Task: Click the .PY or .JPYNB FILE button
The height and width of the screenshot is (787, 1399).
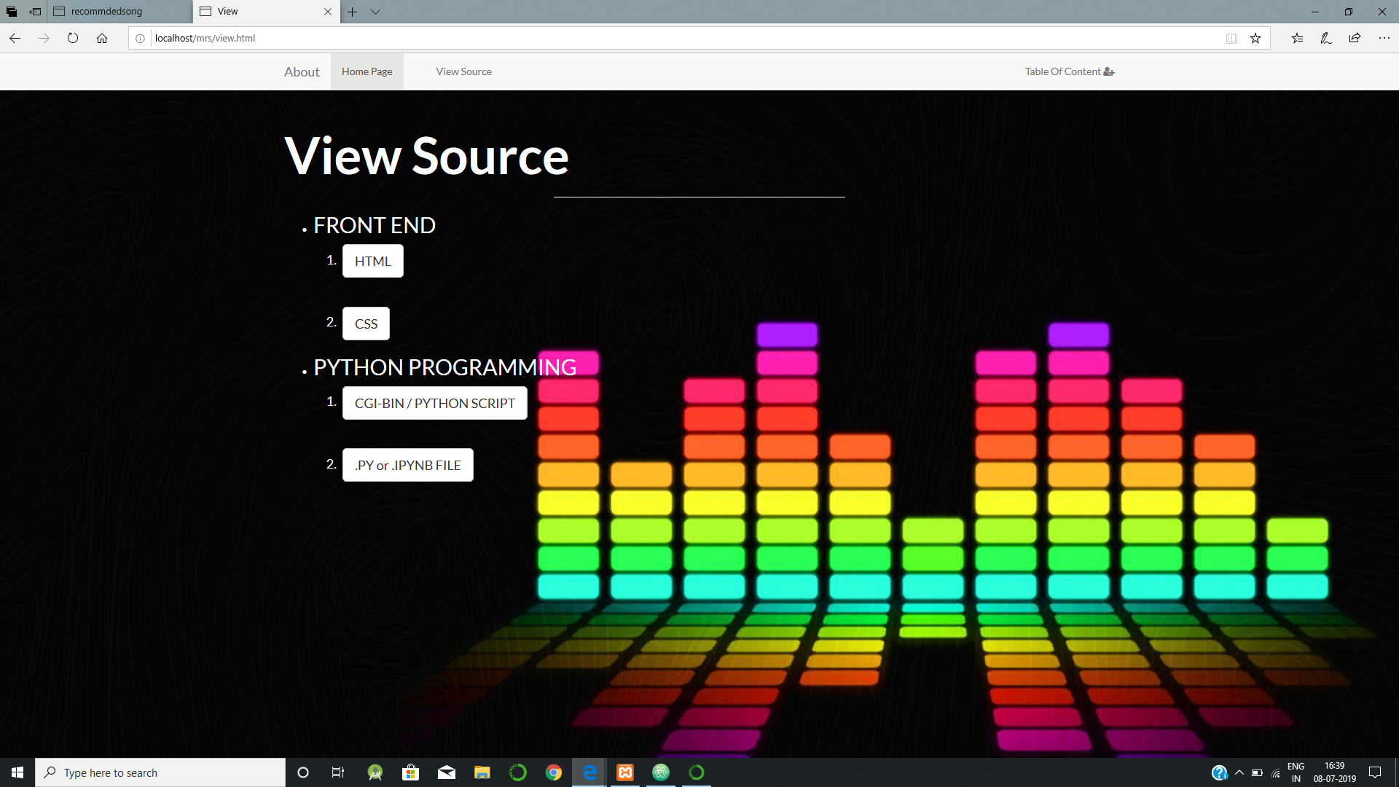Action: point(407,465)
